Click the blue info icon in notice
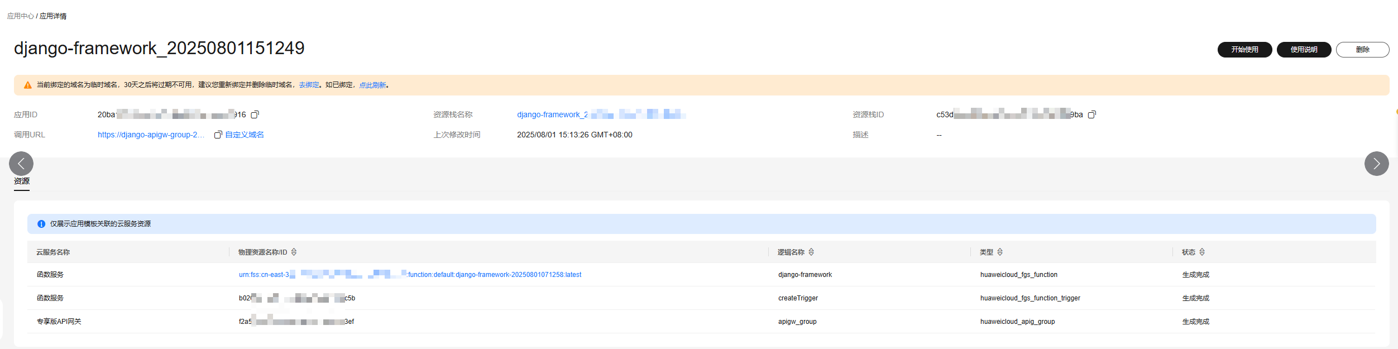 [x=41, y=224]
